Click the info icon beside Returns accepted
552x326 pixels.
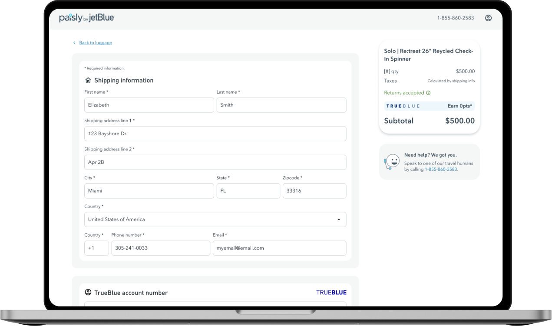coord(428,93)
